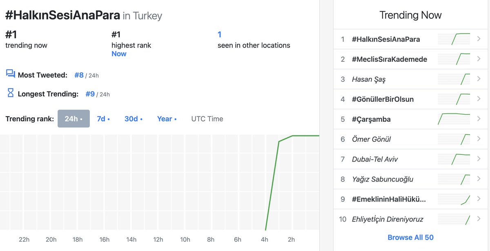Expand the #Çarşamba row chevron

479,119
